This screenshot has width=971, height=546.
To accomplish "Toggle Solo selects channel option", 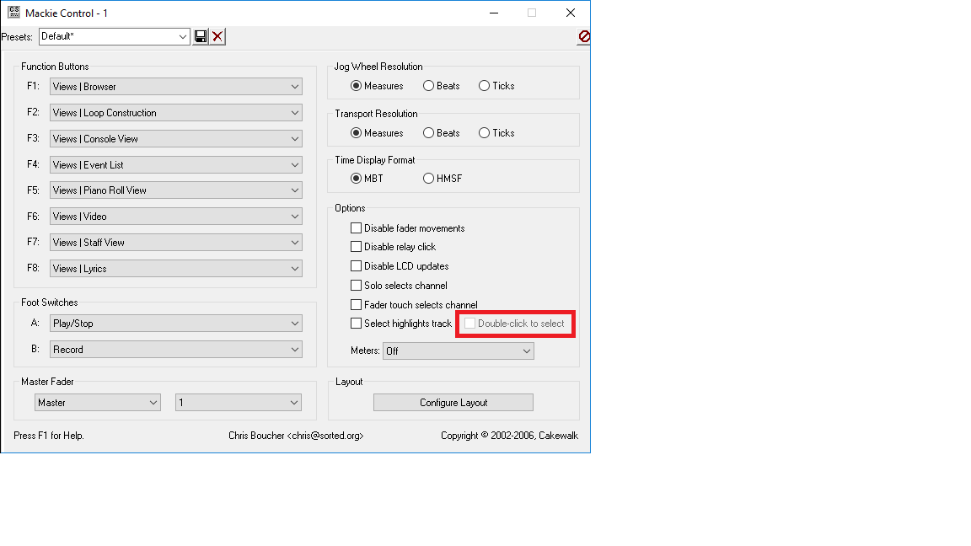I will coord(356,286).
